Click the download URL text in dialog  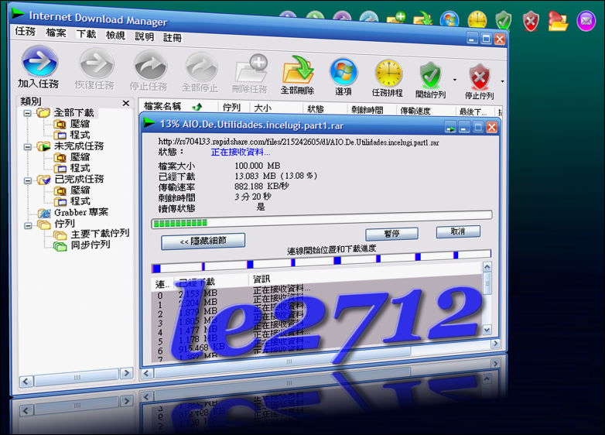[x=299, y=142]
